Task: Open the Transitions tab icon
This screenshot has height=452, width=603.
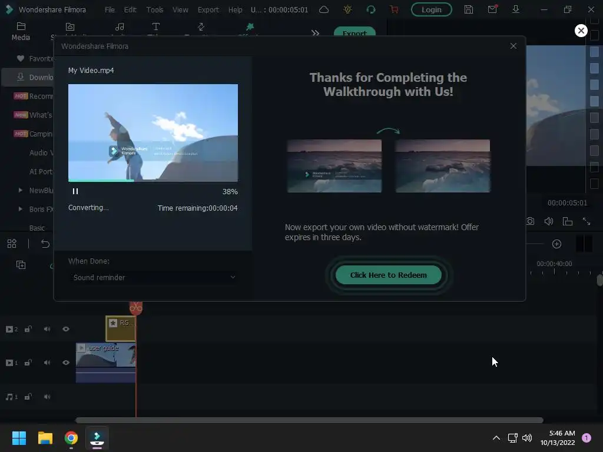Action: click(201, 27)
